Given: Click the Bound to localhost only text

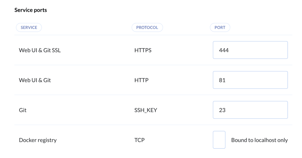Looking at the screenshot, I should coord(259,140).
